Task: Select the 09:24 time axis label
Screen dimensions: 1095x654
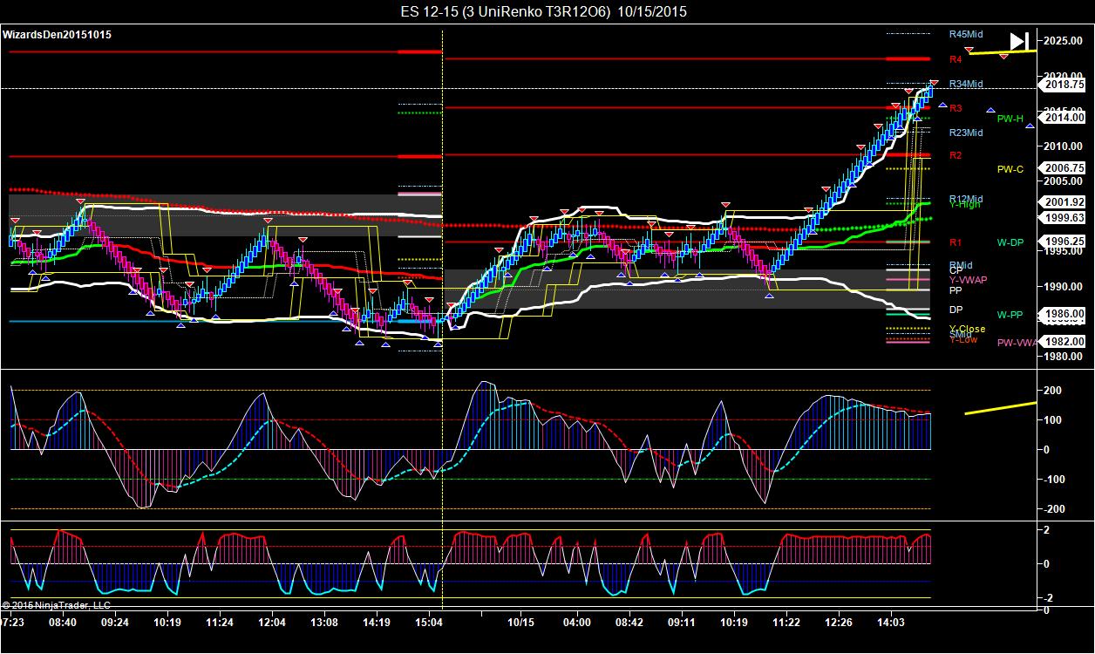Action: [115, 623]
